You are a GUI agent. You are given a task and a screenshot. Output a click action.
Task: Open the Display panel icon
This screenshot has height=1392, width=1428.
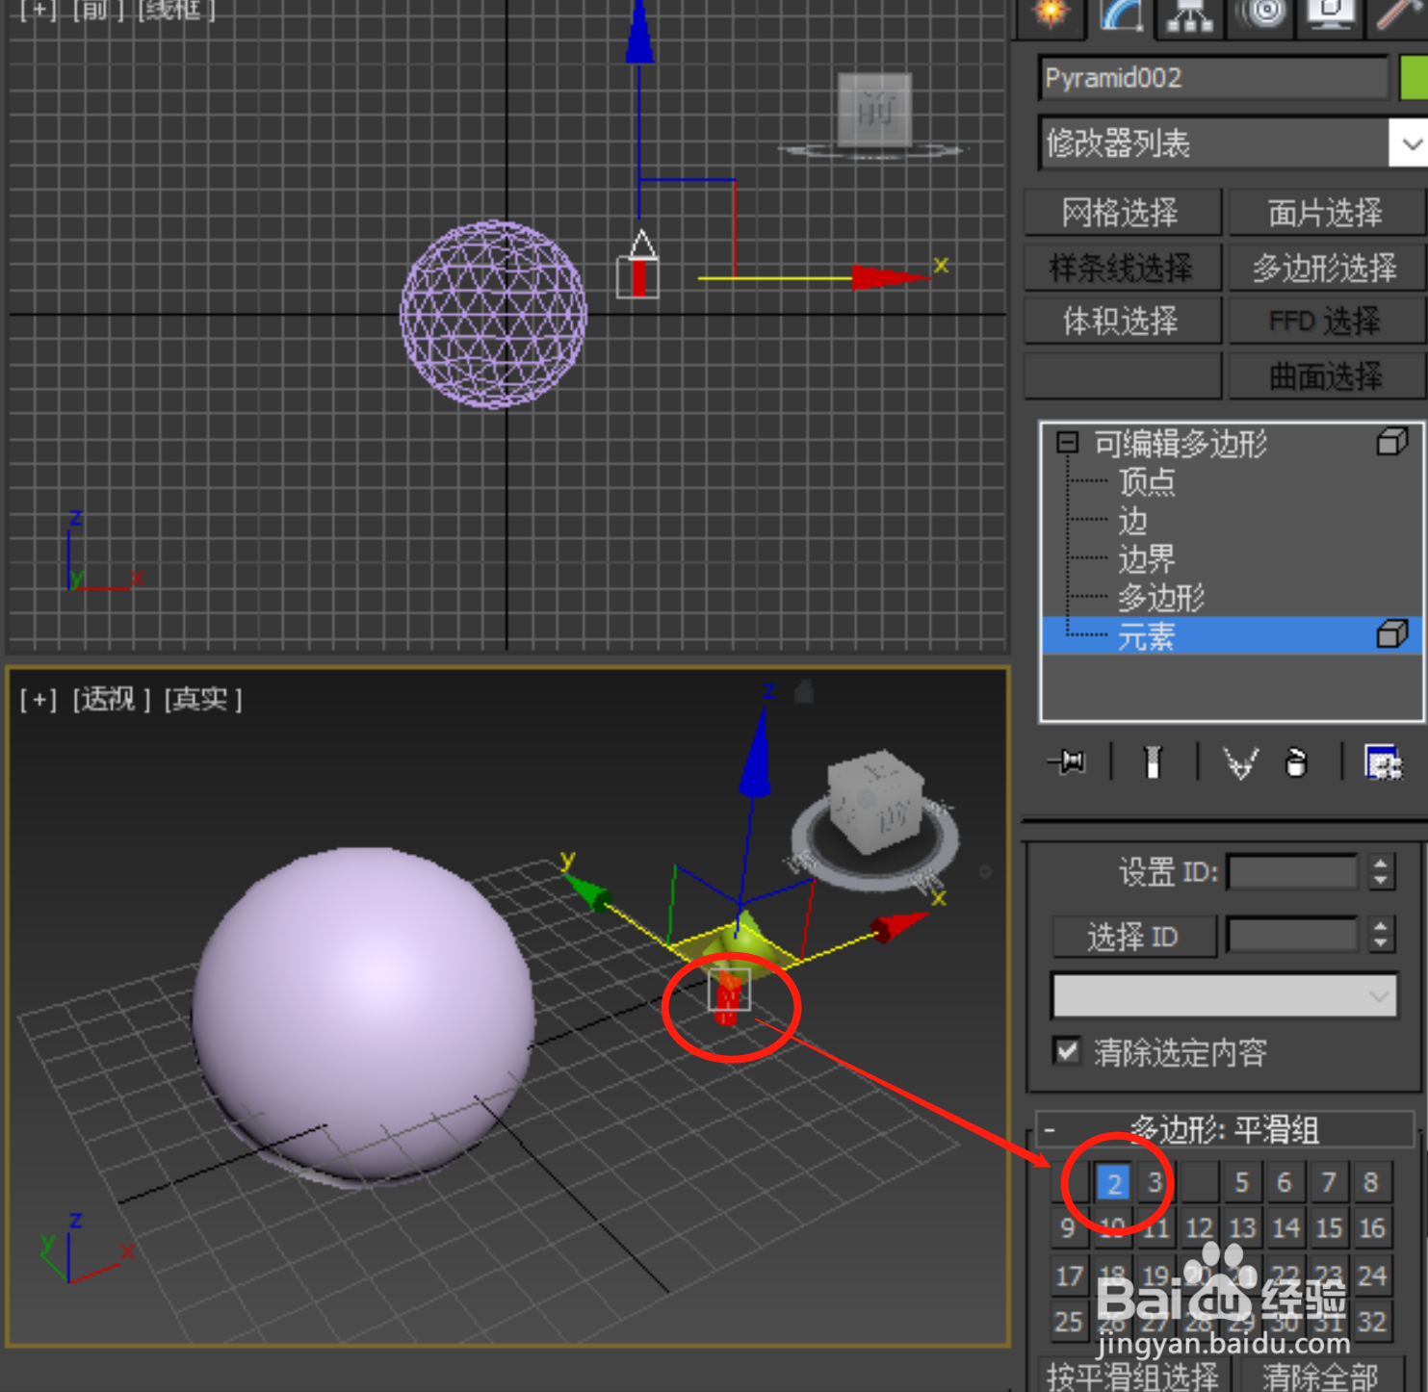[1330, 12]
